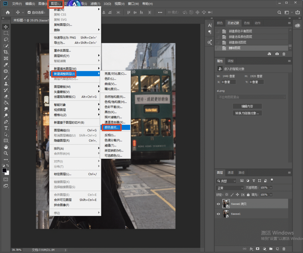Click the X position input field
303x253 pixels.
(228, 82)
